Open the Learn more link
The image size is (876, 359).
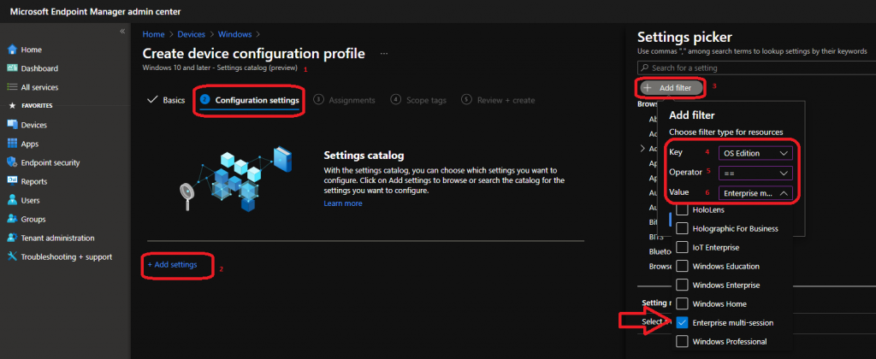[343, 203]
